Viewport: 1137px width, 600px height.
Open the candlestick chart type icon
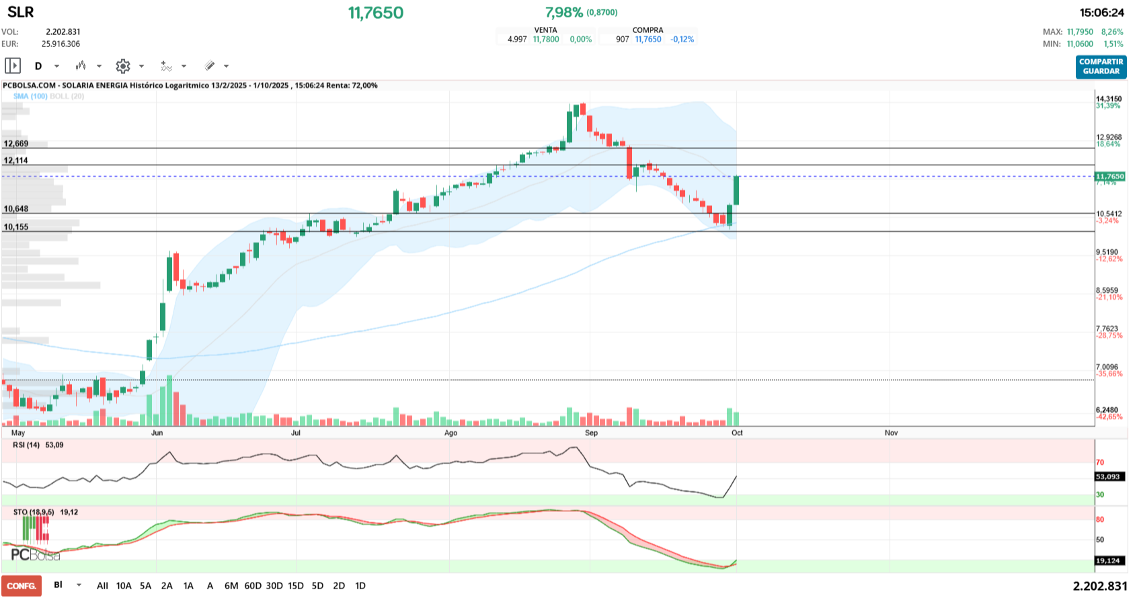tap(81, 66)
